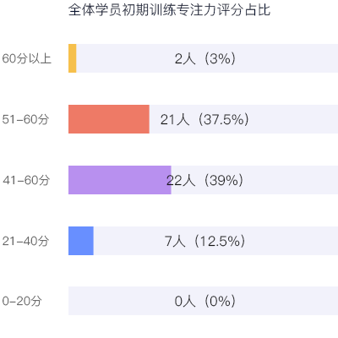The image size is (338, 338).
Task: Click the chart title 全体学员初期训练专注力评分占比
Action: click(x=169, y=10)
